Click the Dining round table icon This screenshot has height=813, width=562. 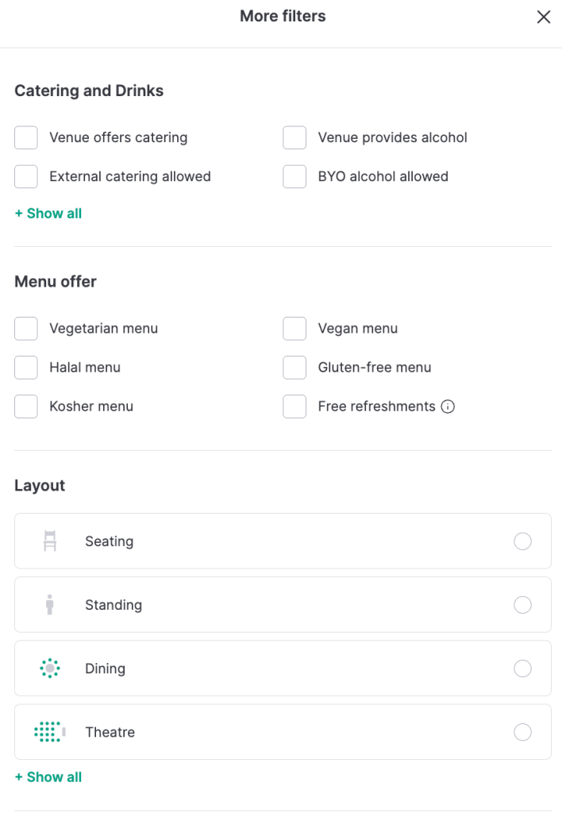[x=50, y=669]
